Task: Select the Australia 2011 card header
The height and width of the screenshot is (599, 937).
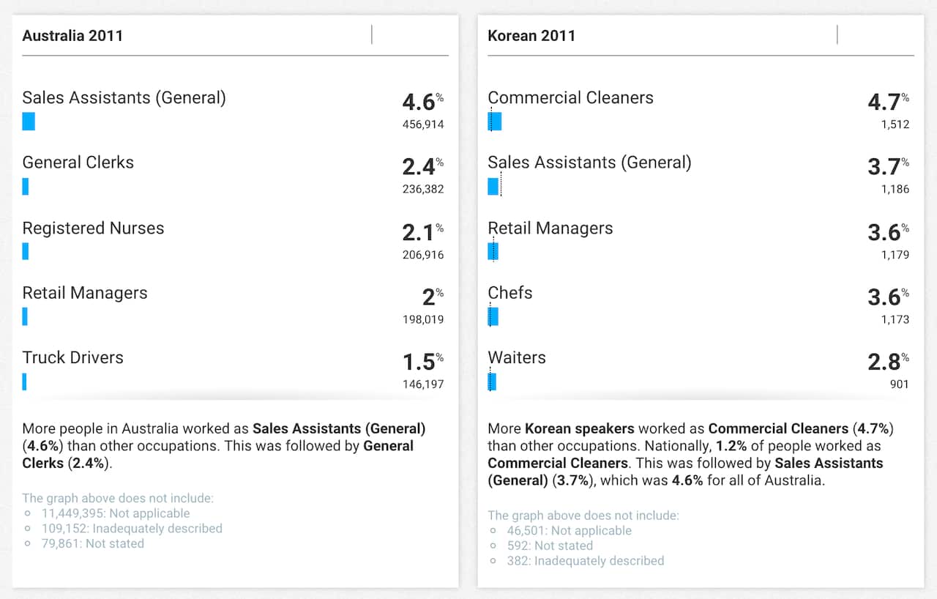Action: pos(73,35)
